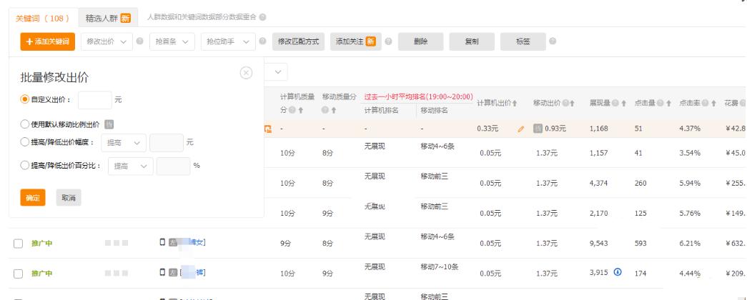The height and width of the screenshot is (300, 747).
Task: Select the 提高/降低出价百分比 radio option
Action: click(25, 166)
